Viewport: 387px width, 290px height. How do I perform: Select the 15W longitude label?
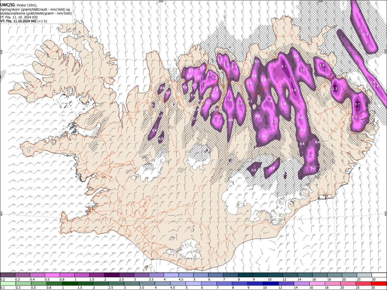pyautogui.click(x=320, y=2)
